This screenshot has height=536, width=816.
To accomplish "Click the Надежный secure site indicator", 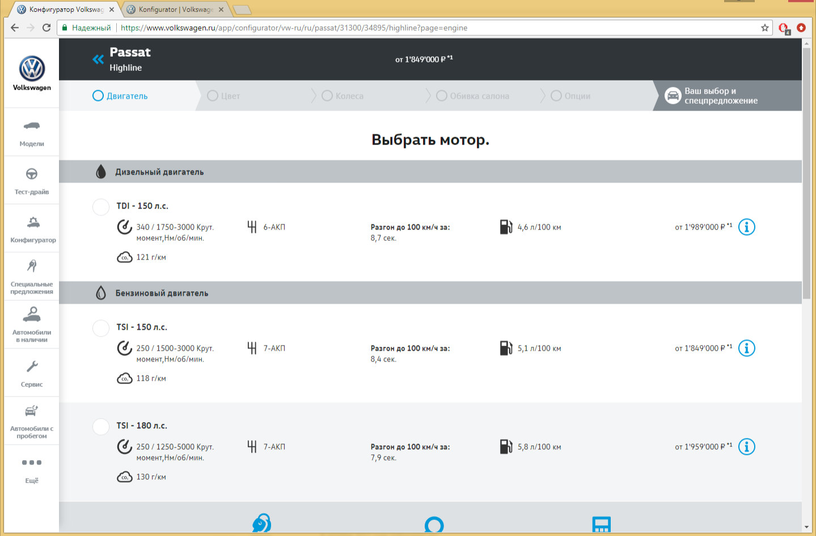I will click(x=86, y=28).
